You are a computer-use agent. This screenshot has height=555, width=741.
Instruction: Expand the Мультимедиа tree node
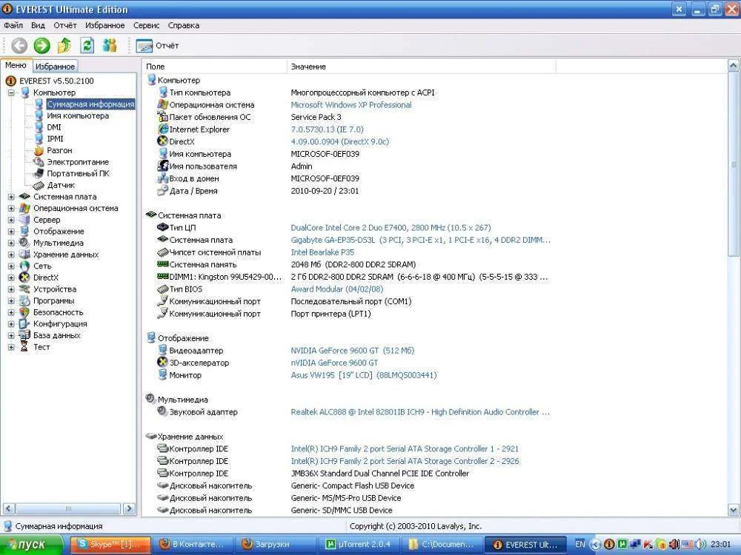(x=11, y=243)
